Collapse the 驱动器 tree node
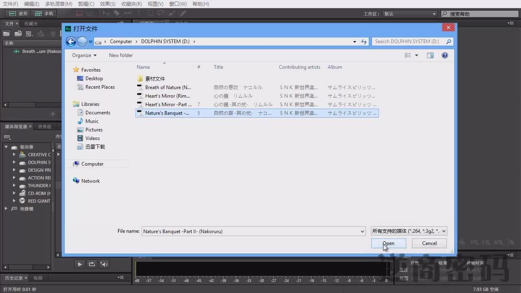The height and width of the screenshot is (293, 521). pyautogui.click(x=6, y=147)
